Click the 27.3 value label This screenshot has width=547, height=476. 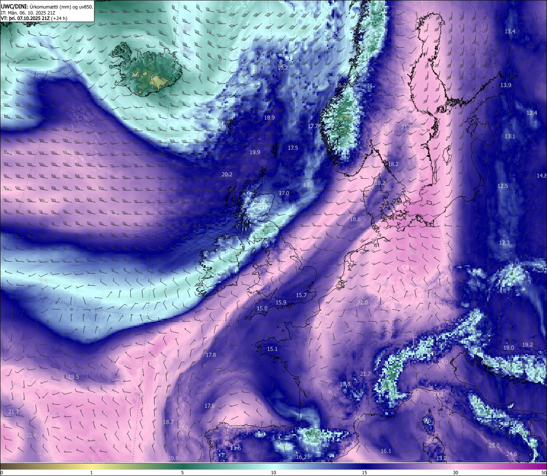183,428
